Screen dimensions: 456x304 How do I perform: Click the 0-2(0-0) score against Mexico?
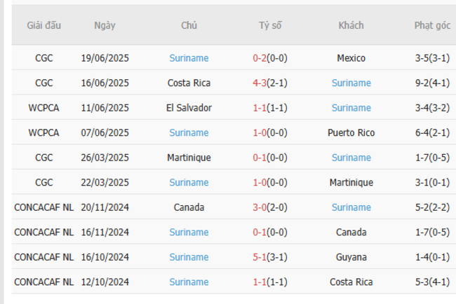point(269,58)
